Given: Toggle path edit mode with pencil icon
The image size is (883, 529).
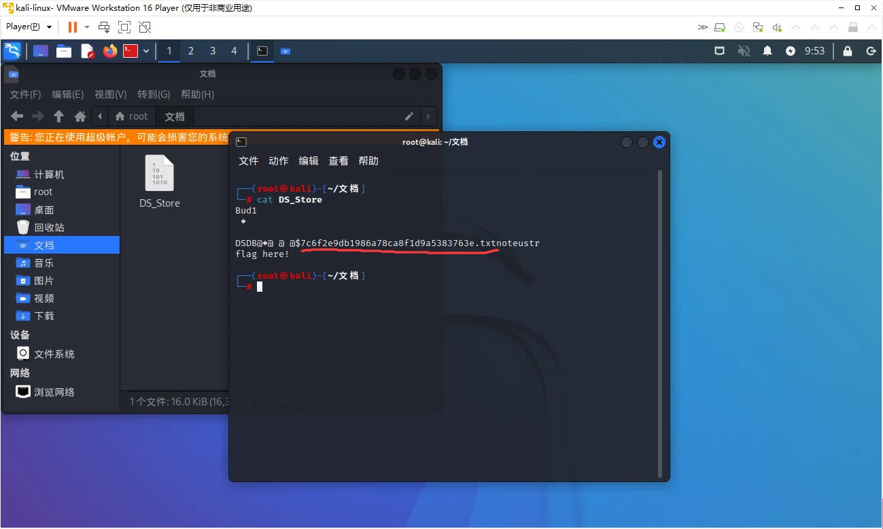Looking at the screenshot, I should pyautogui.click(x=409, y=116).
